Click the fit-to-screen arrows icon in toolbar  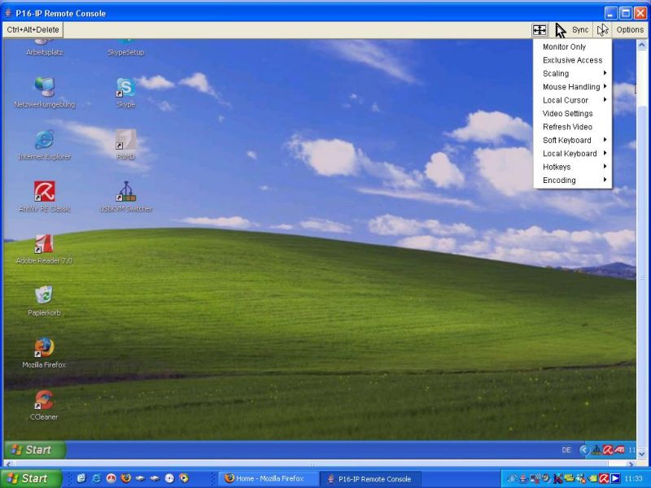coord(540,29)
